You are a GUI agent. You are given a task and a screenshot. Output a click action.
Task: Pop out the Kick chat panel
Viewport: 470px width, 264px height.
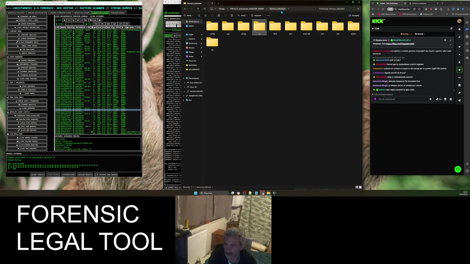point(451,29)
